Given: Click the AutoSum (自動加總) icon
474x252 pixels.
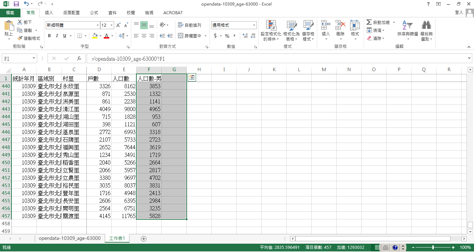Looking at the screenshot, I should [378, 22].
